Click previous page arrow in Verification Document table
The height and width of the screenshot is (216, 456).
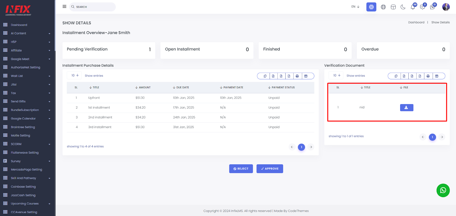coord(423,137)
